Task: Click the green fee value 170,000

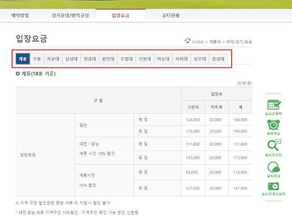Action: [x=193, y=131]
